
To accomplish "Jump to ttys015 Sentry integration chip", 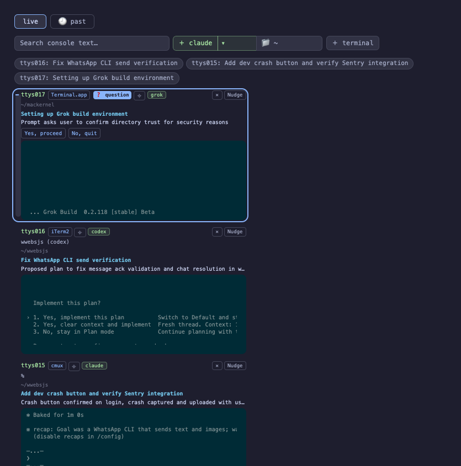I will 300,63.
